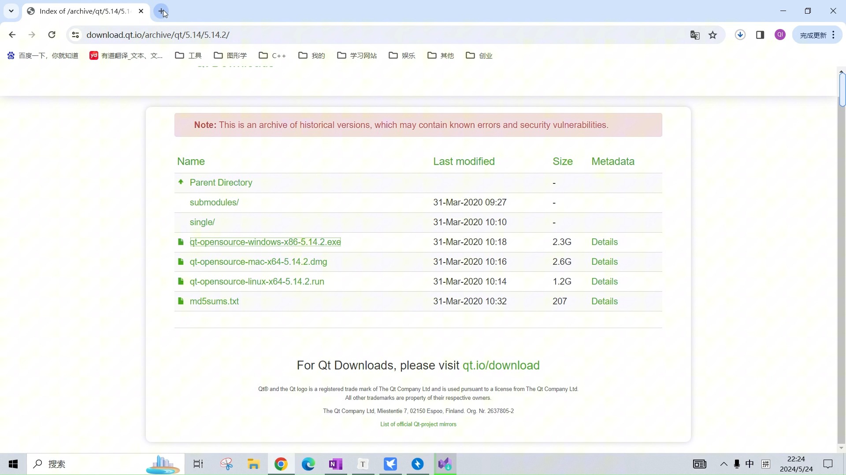Open List of official Qt-project mirrors
The width and height of the screenshot is (846, 475).
click(418, 424)
